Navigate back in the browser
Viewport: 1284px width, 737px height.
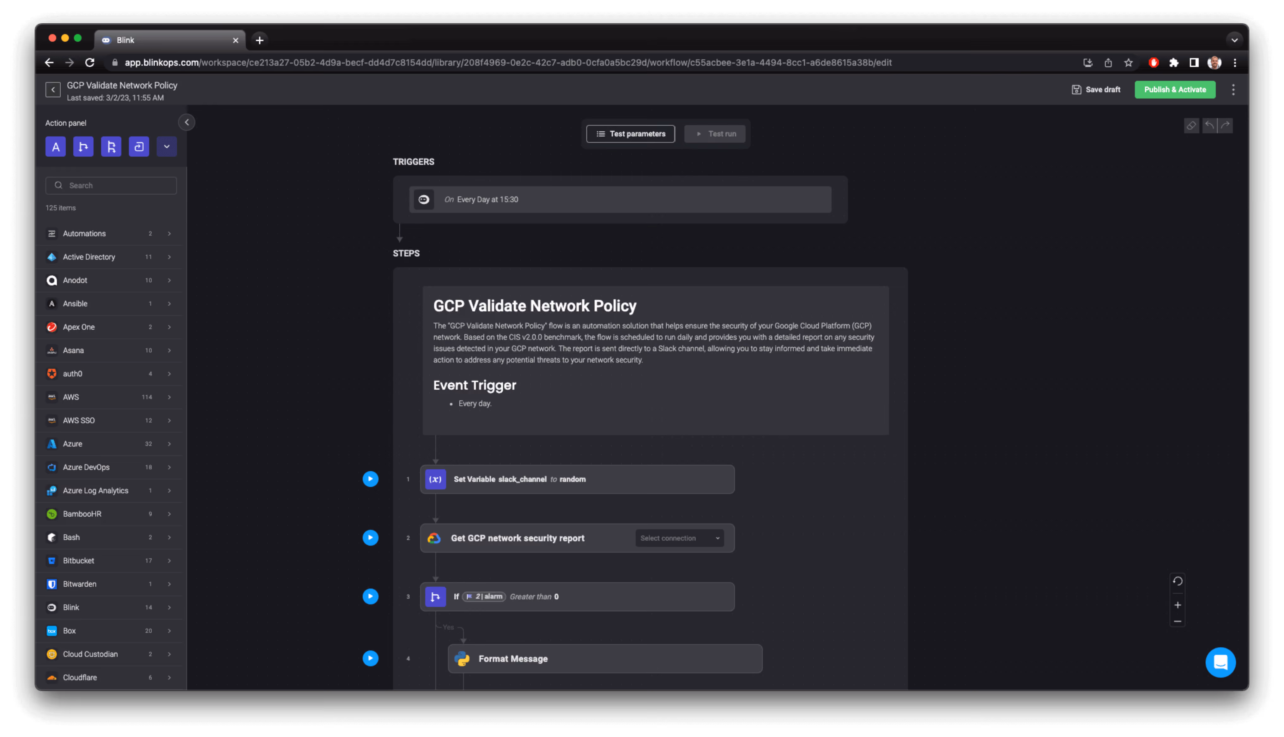(x=49, y=63)
